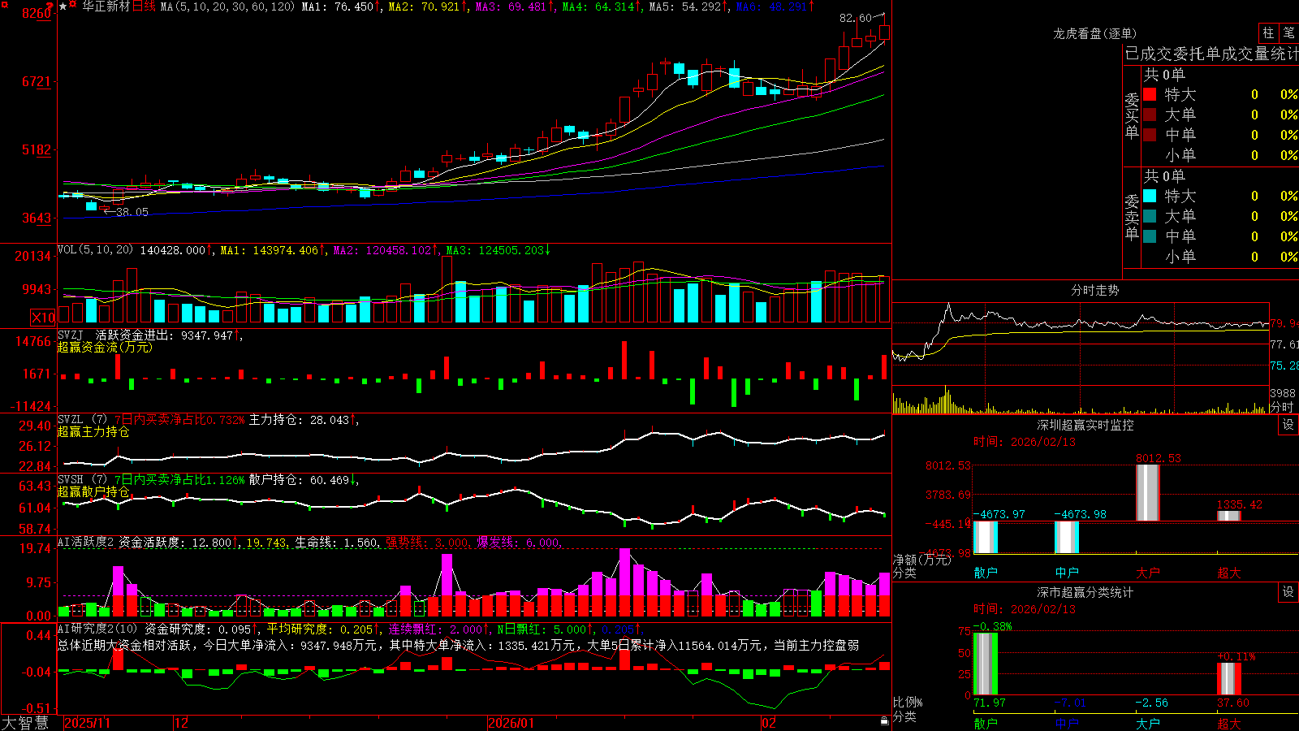
Task: Click the AI活跃度2 indicator name
Action: point(86,542)
